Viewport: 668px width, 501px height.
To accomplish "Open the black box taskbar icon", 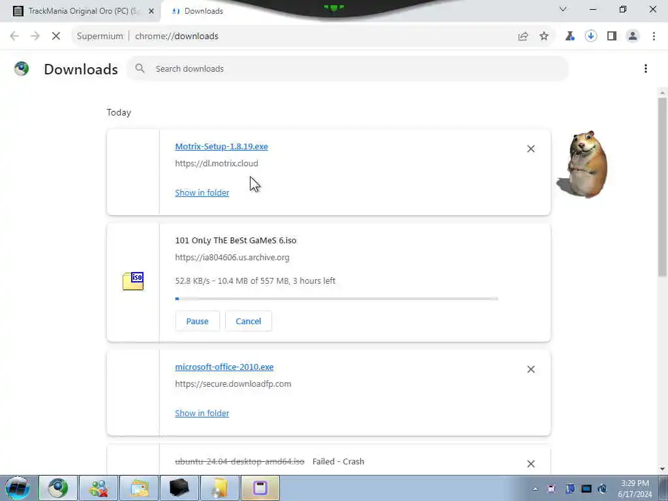I will tap(179, 488).
